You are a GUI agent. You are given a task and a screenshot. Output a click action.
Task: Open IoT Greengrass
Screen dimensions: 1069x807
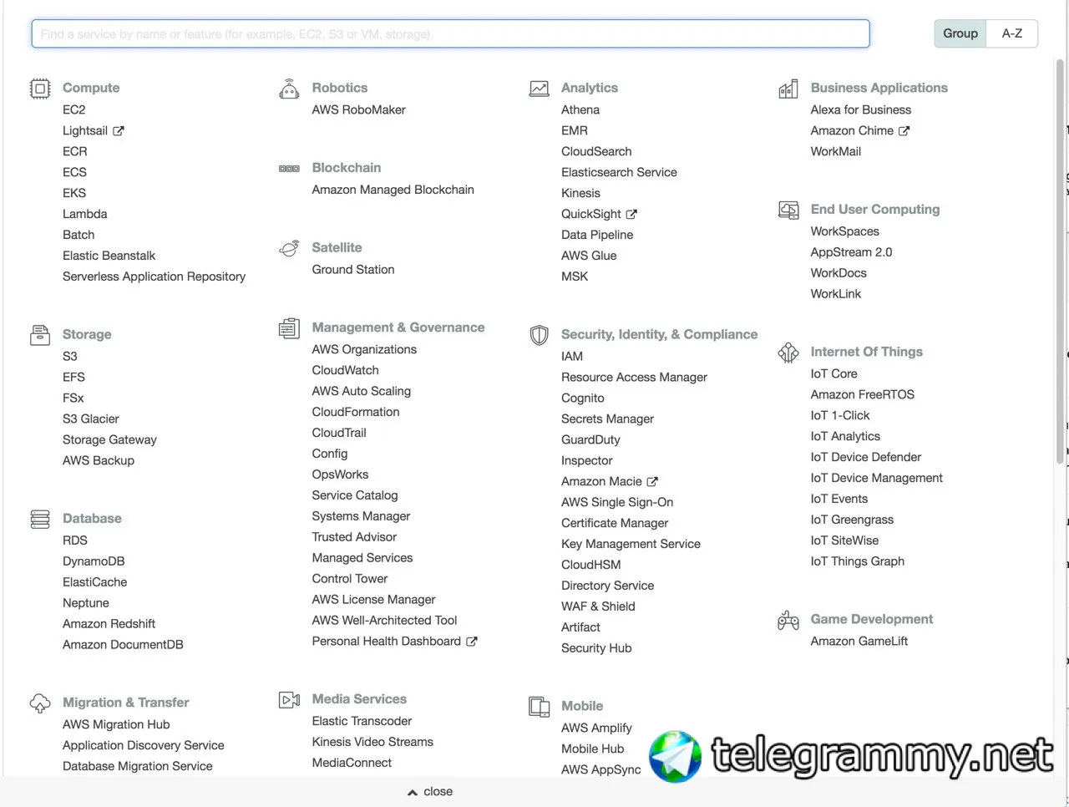pos(853,520)
